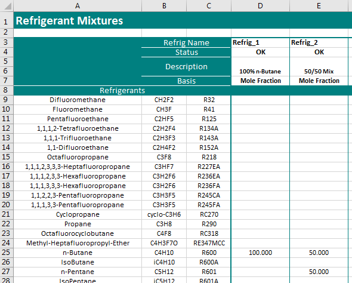Select the RE347MCC code cell
The image size is (352, 283).
[209, 243]
